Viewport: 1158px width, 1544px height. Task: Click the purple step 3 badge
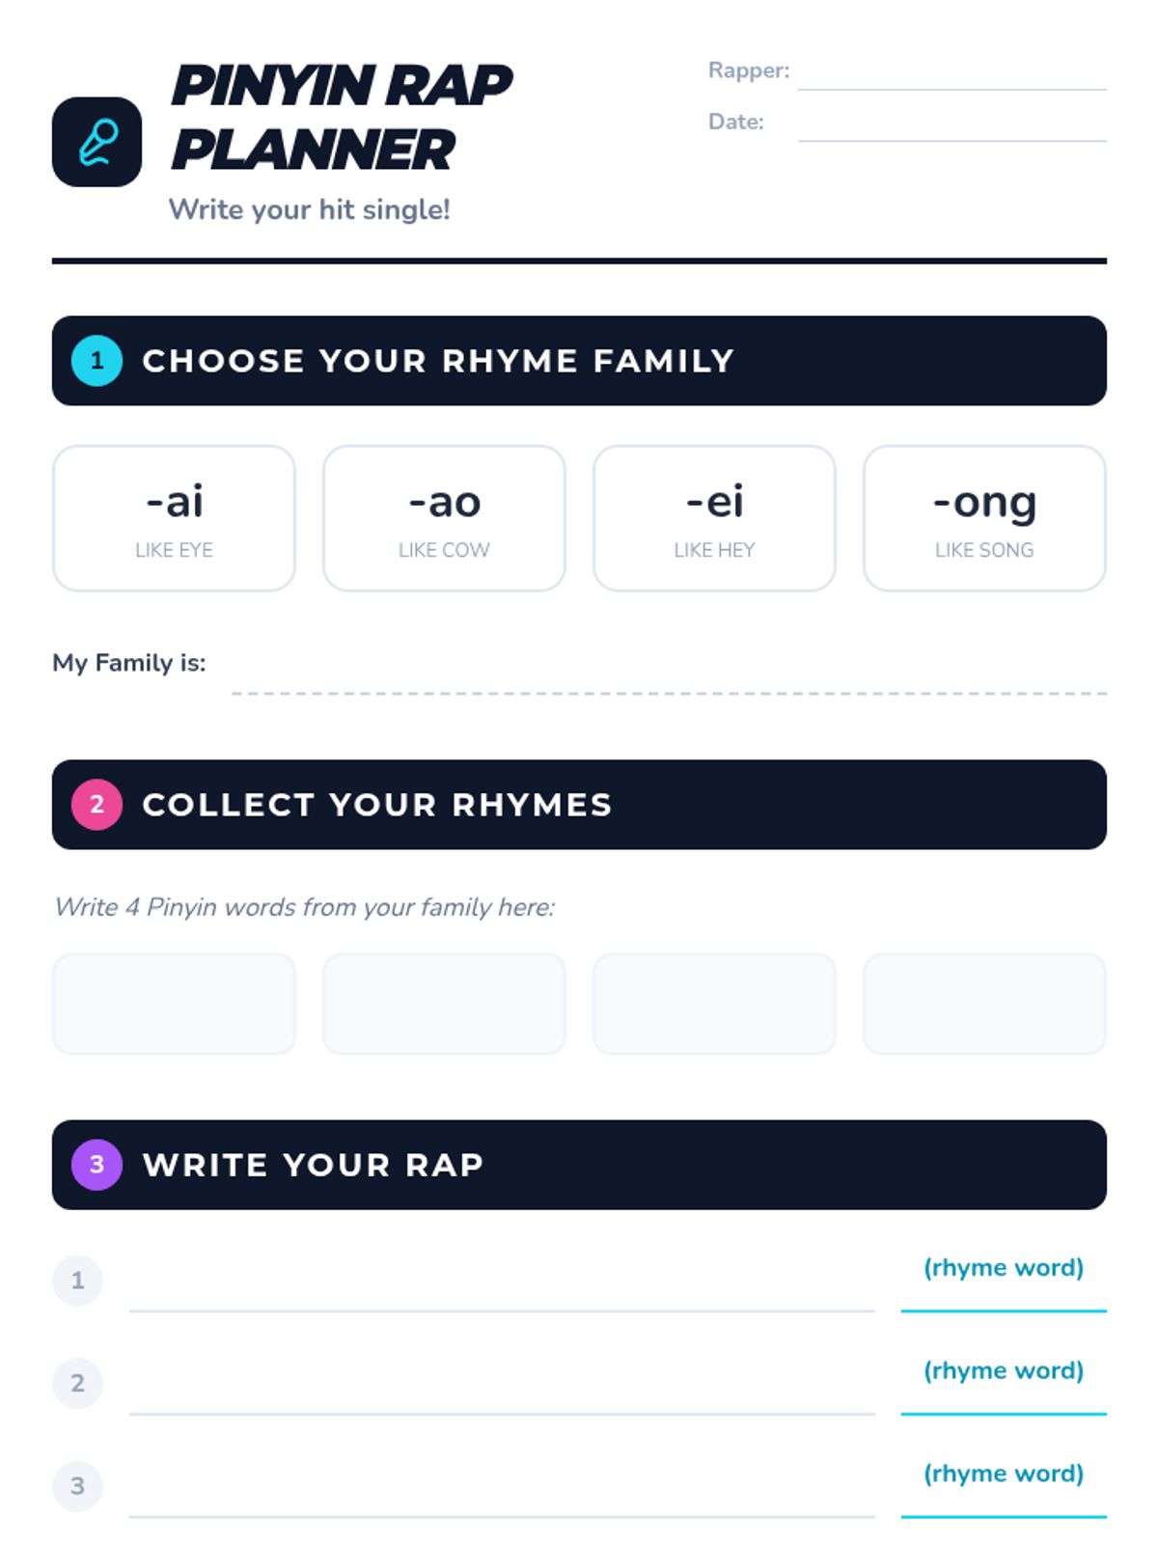point(96,1165)
